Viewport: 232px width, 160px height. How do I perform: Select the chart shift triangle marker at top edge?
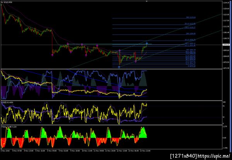click(x=147, y=1)
